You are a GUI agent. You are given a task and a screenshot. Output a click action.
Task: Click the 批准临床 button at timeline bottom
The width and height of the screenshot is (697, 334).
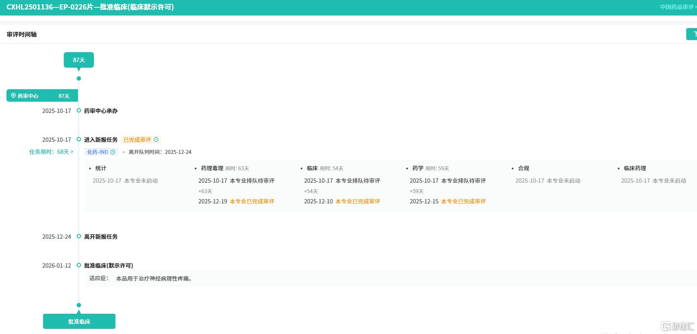[x=79, y=322]
